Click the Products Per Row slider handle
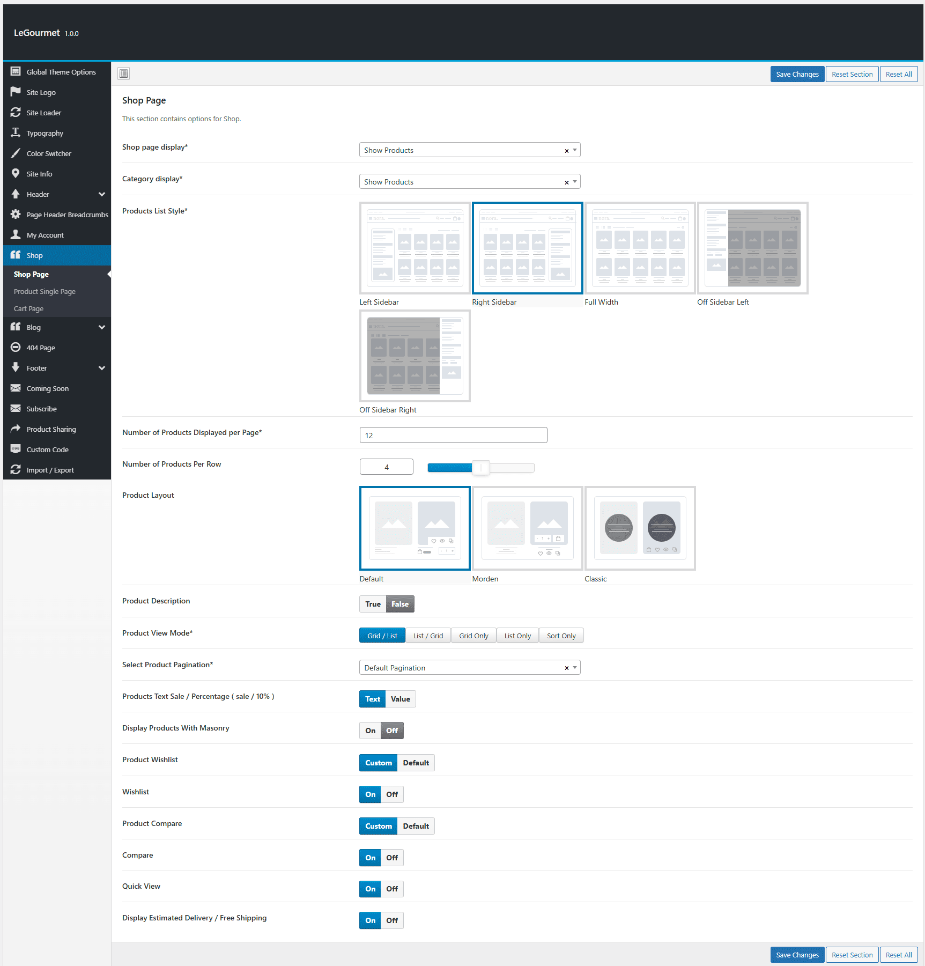Screen dimensions: 925x966 click(481, 468)
